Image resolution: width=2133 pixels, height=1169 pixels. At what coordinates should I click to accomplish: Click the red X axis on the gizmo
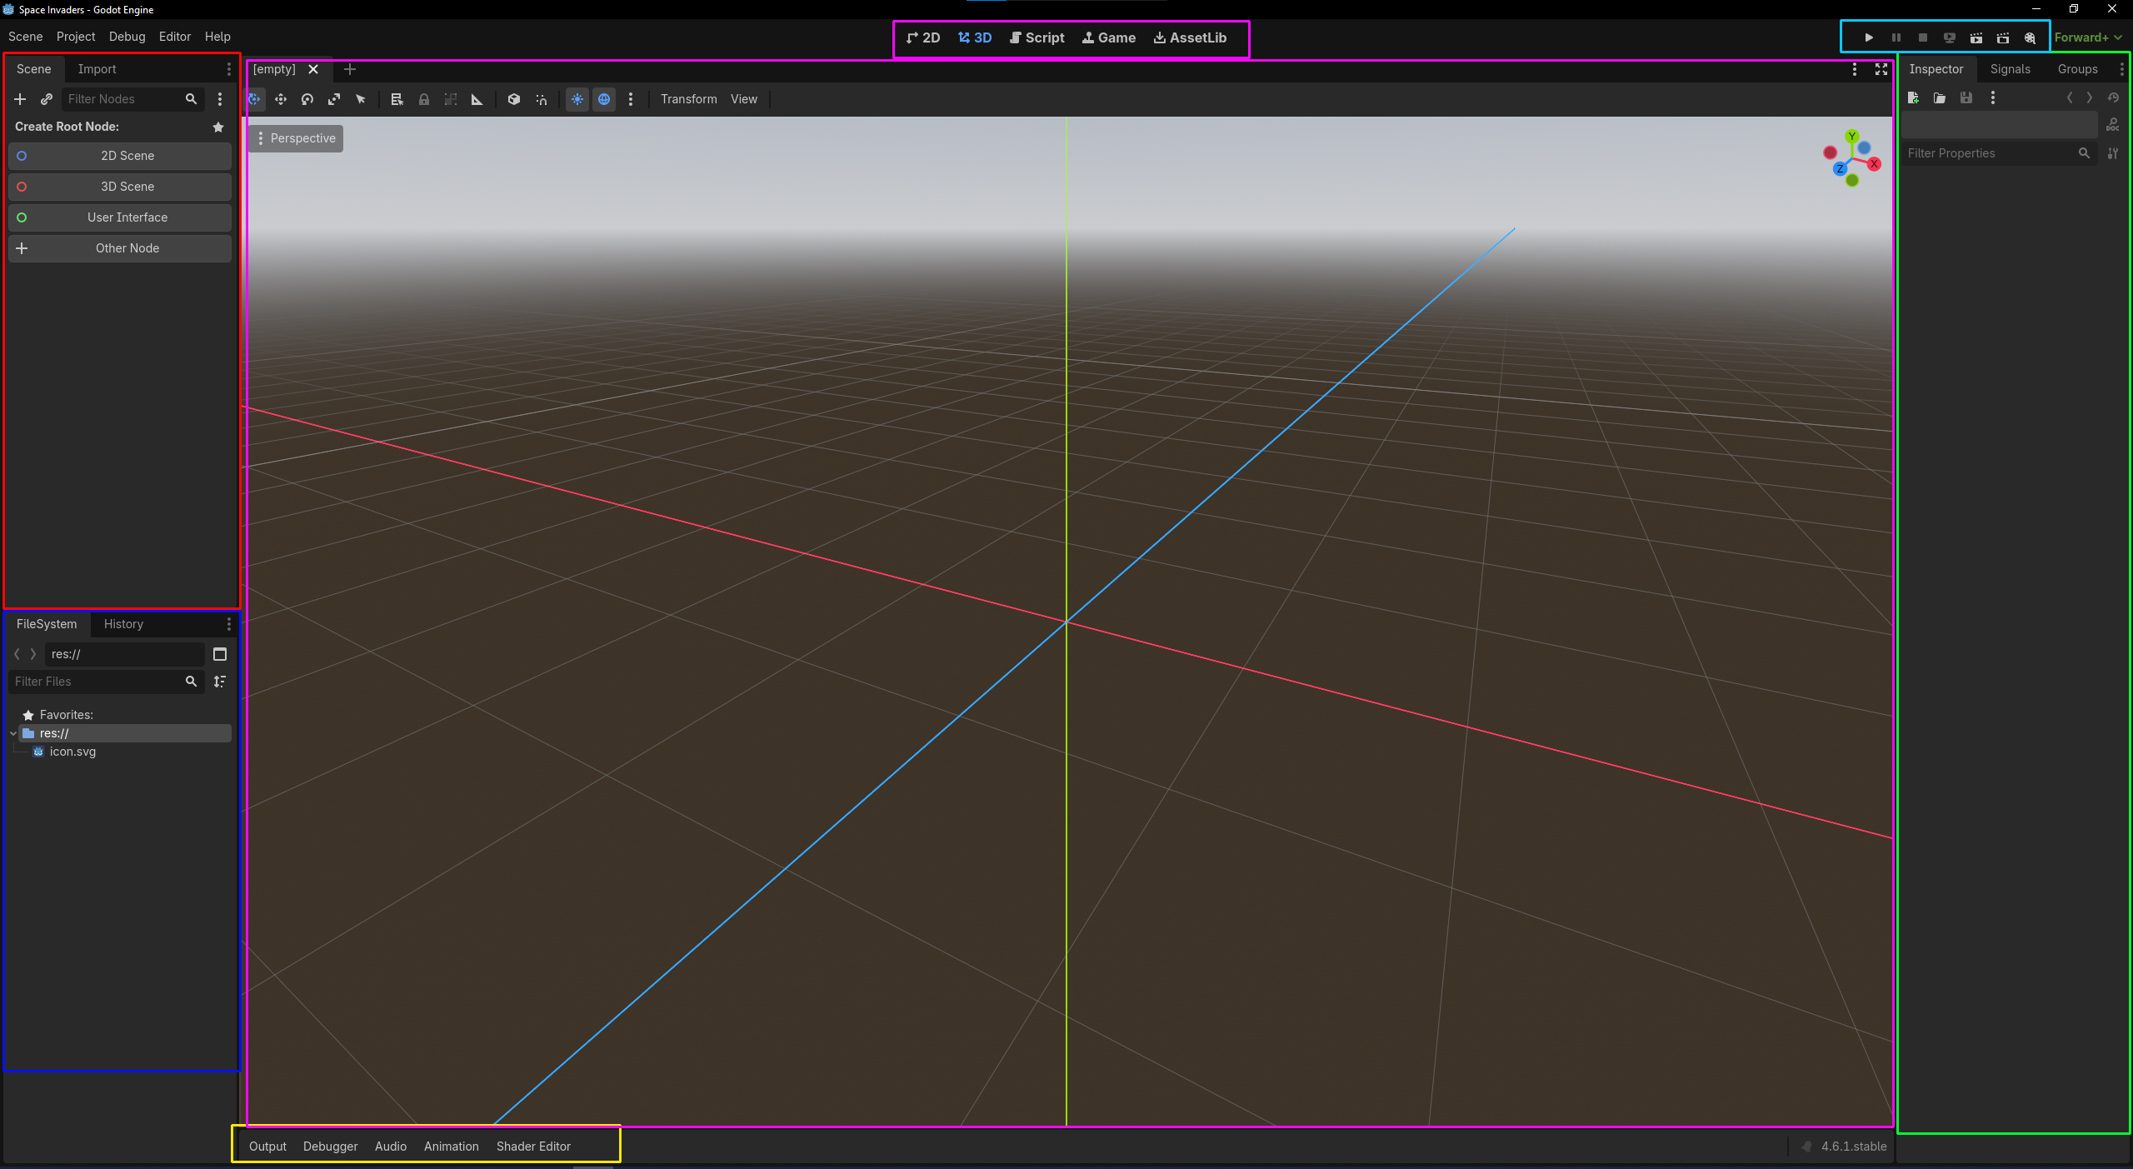click(1874, 164)
